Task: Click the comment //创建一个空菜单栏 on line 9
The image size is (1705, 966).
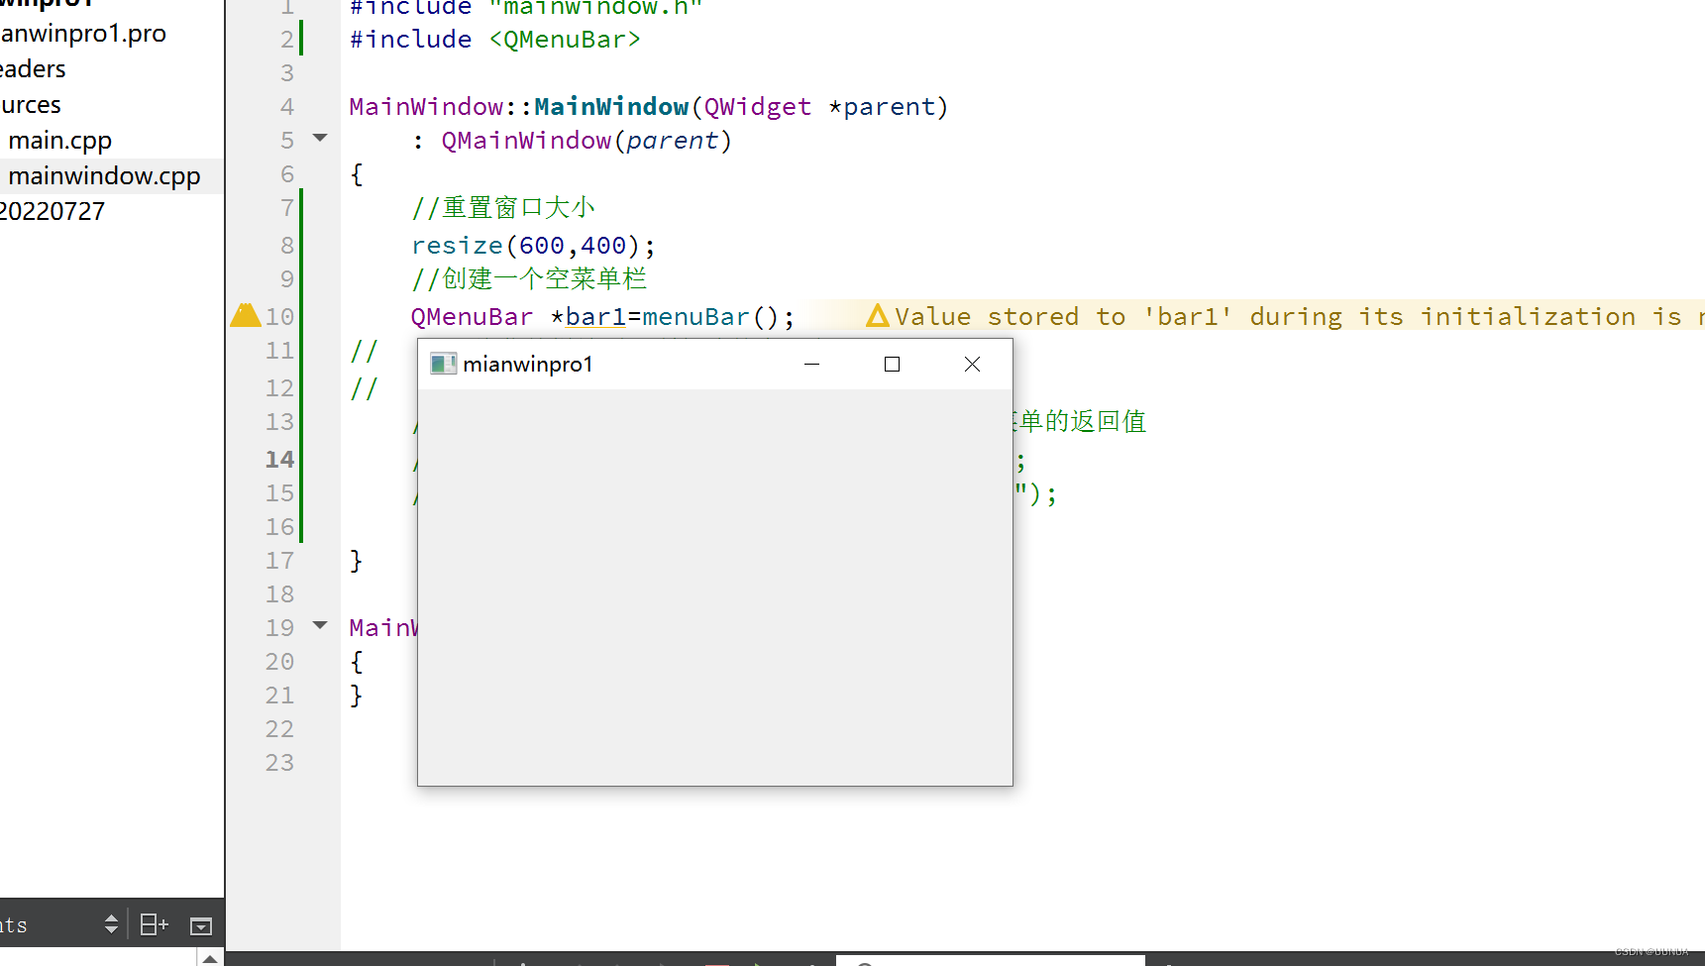Action: coord(529,279)
